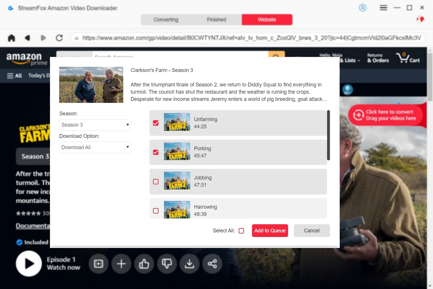The image size is (433, 289).
Task: Click the share icon
Action: coord(212,264)
